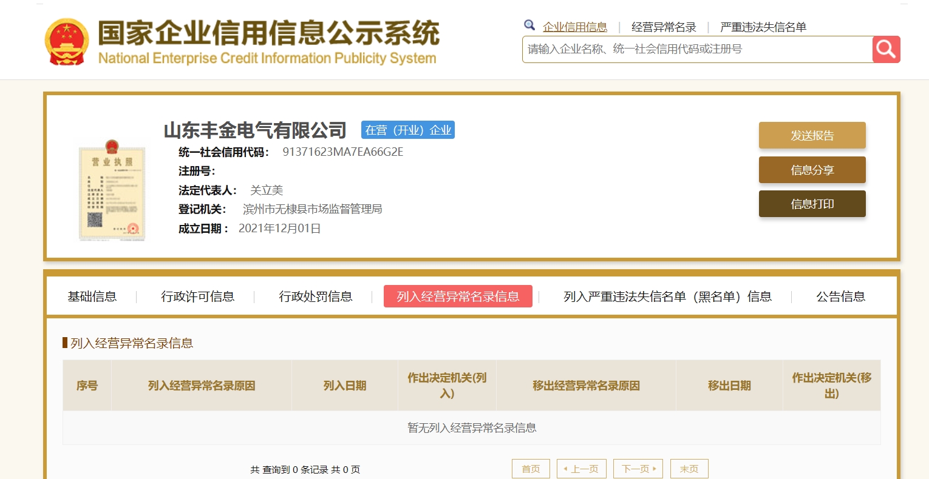
Task: Select the 列入经营异常名录信息 tab
Action: coord(458,296)
